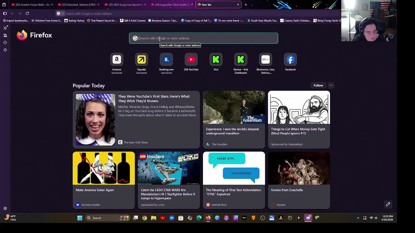Viewport: 415px width, 233px height.
Task: Open a new tab with plus button
Action: point(246,5)
